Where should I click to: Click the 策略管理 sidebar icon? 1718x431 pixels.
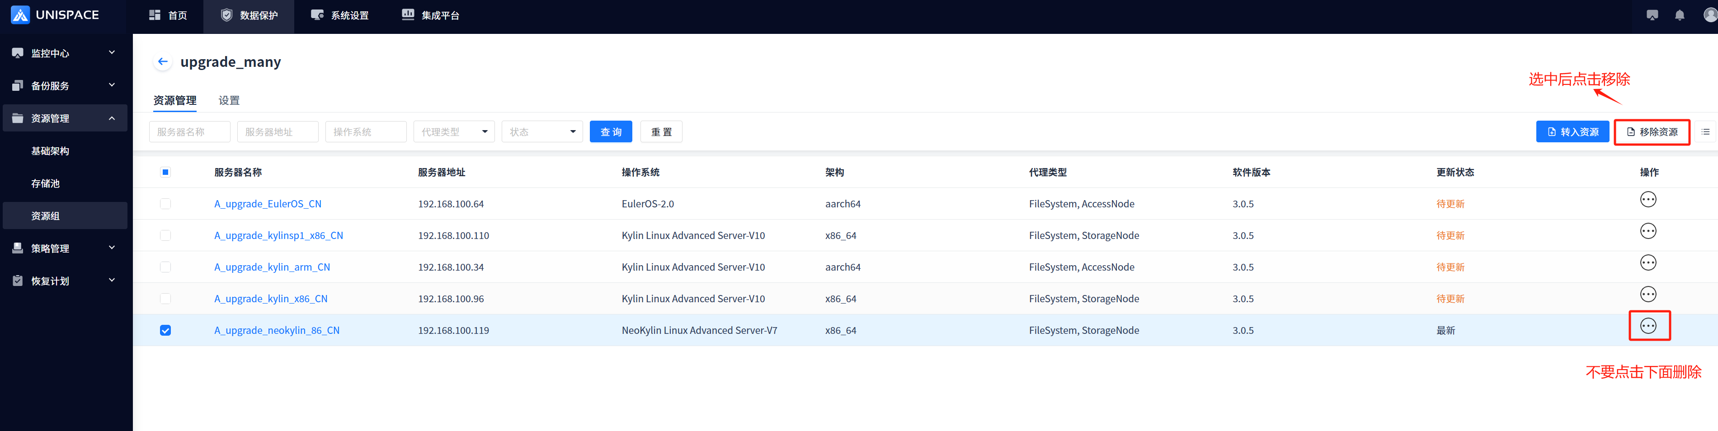tap(18, 248)
